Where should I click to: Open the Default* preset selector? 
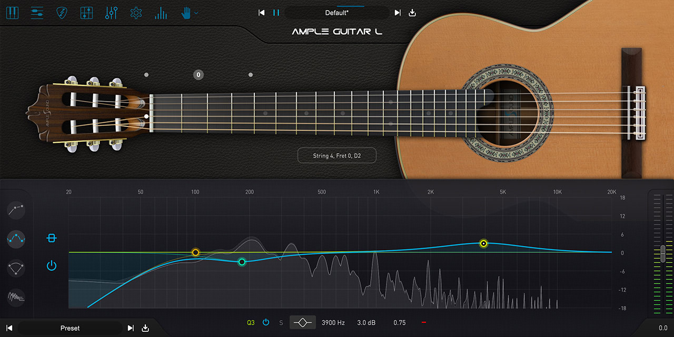coord(336,13)
